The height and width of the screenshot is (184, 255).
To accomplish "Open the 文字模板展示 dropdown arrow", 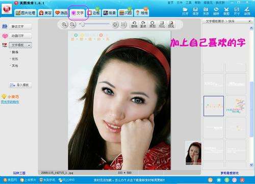I will (x=250, y=21).
